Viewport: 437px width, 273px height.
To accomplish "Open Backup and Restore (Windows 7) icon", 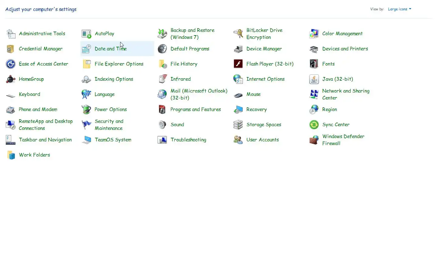I will (x=162, y=34).
